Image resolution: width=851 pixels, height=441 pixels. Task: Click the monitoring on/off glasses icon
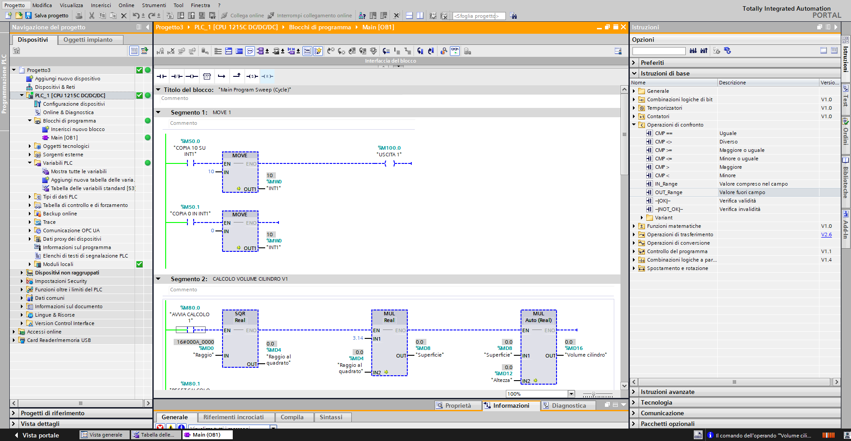(454, 51)
